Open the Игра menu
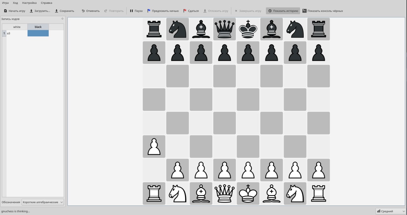 (5, 3)
